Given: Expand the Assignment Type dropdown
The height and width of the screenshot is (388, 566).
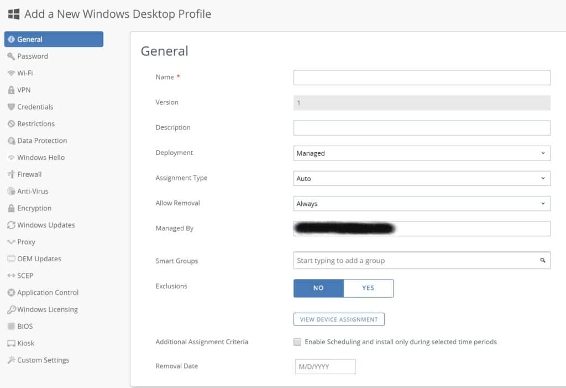Looking at the screenshot, I should point(421,178).
